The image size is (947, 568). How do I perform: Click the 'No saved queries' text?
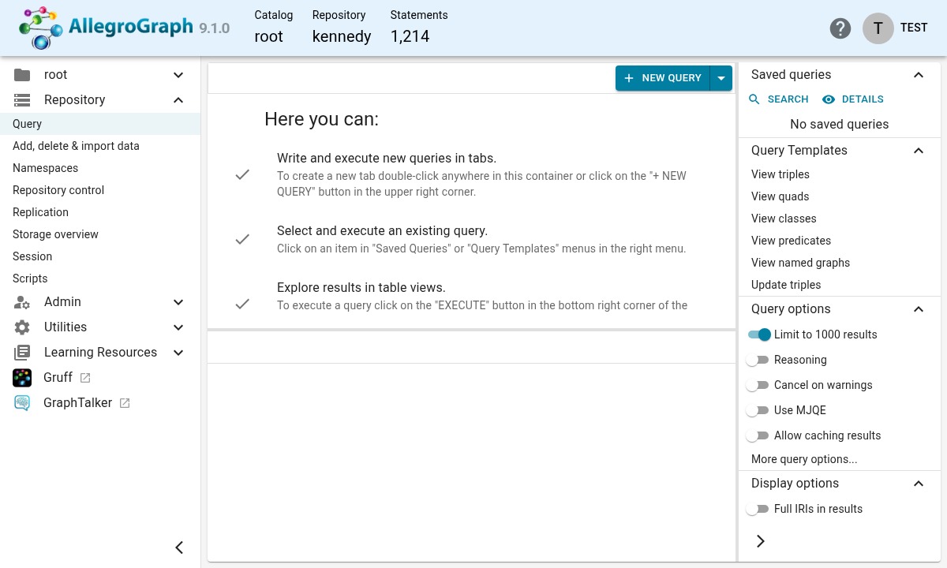coord(840,125)
